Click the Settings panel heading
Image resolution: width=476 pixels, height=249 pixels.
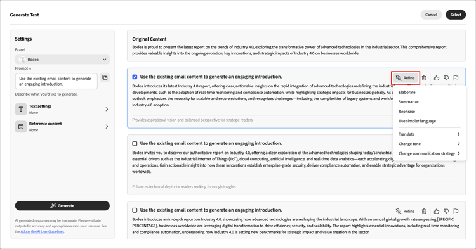click(x=23, y=39)
